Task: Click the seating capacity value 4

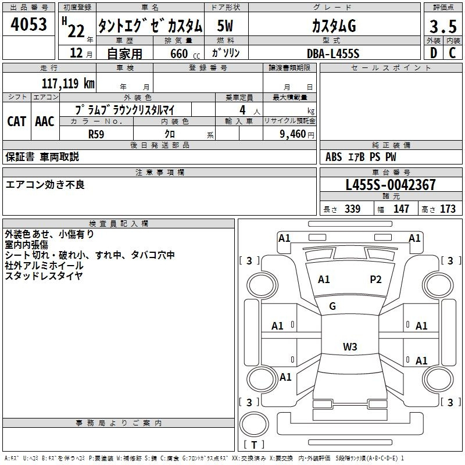Action: point(242,110)
